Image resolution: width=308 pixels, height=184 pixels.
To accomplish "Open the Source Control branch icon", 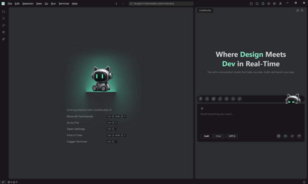I will (3, 25).
